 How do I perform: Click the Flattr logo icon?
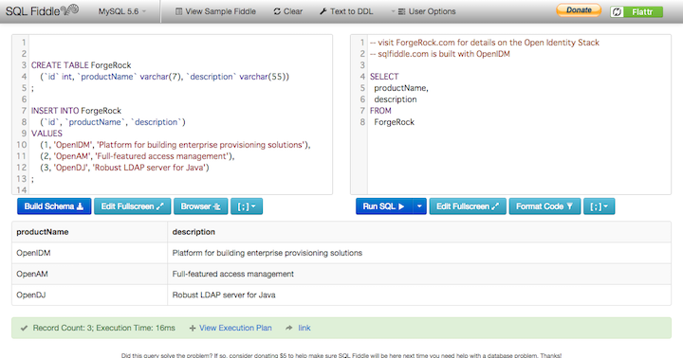pos(617,12)
